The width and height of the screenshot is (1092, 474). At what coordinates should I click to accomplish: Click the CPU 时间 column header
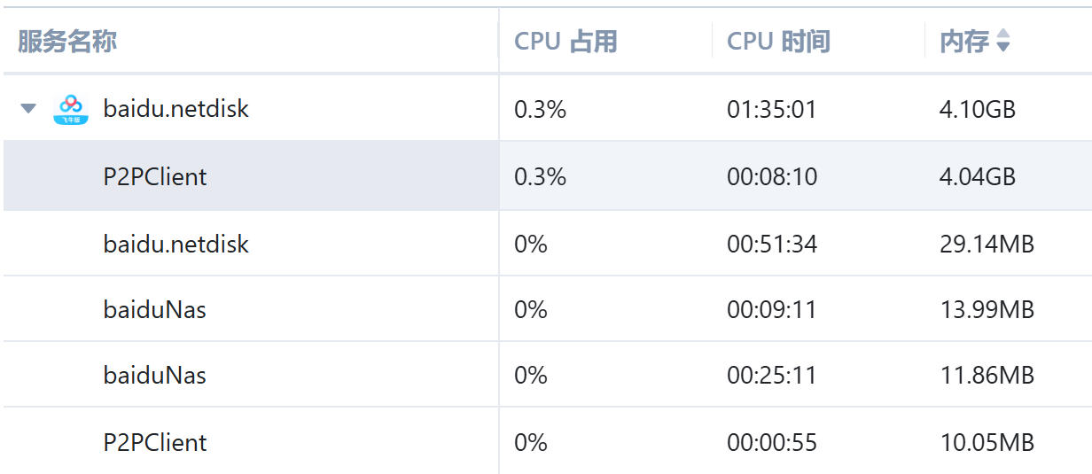coord(778,41)
